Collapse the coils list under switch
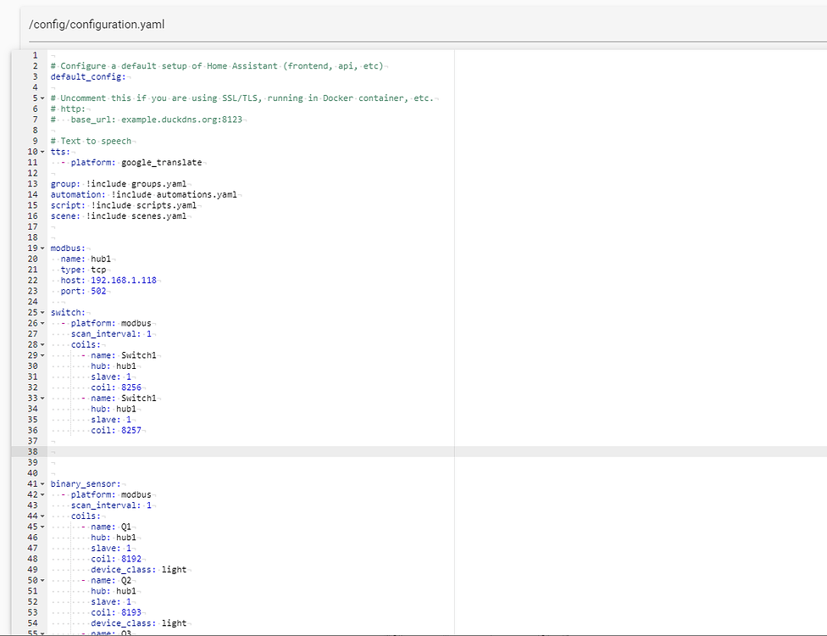Viewport: 827px width, 636px height. tap(42, 345)
